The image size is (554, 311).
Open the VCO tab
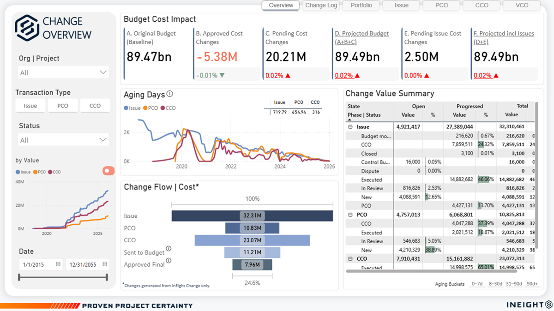522,6
